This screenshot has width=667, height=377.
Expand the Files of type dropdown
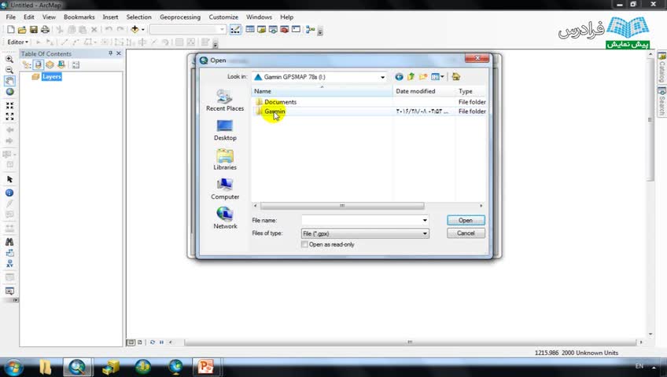pos(425,233)
